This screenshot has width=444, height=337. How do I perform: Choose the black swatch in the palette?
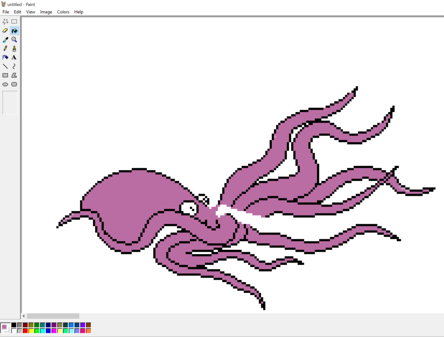(x=14, y=325)
